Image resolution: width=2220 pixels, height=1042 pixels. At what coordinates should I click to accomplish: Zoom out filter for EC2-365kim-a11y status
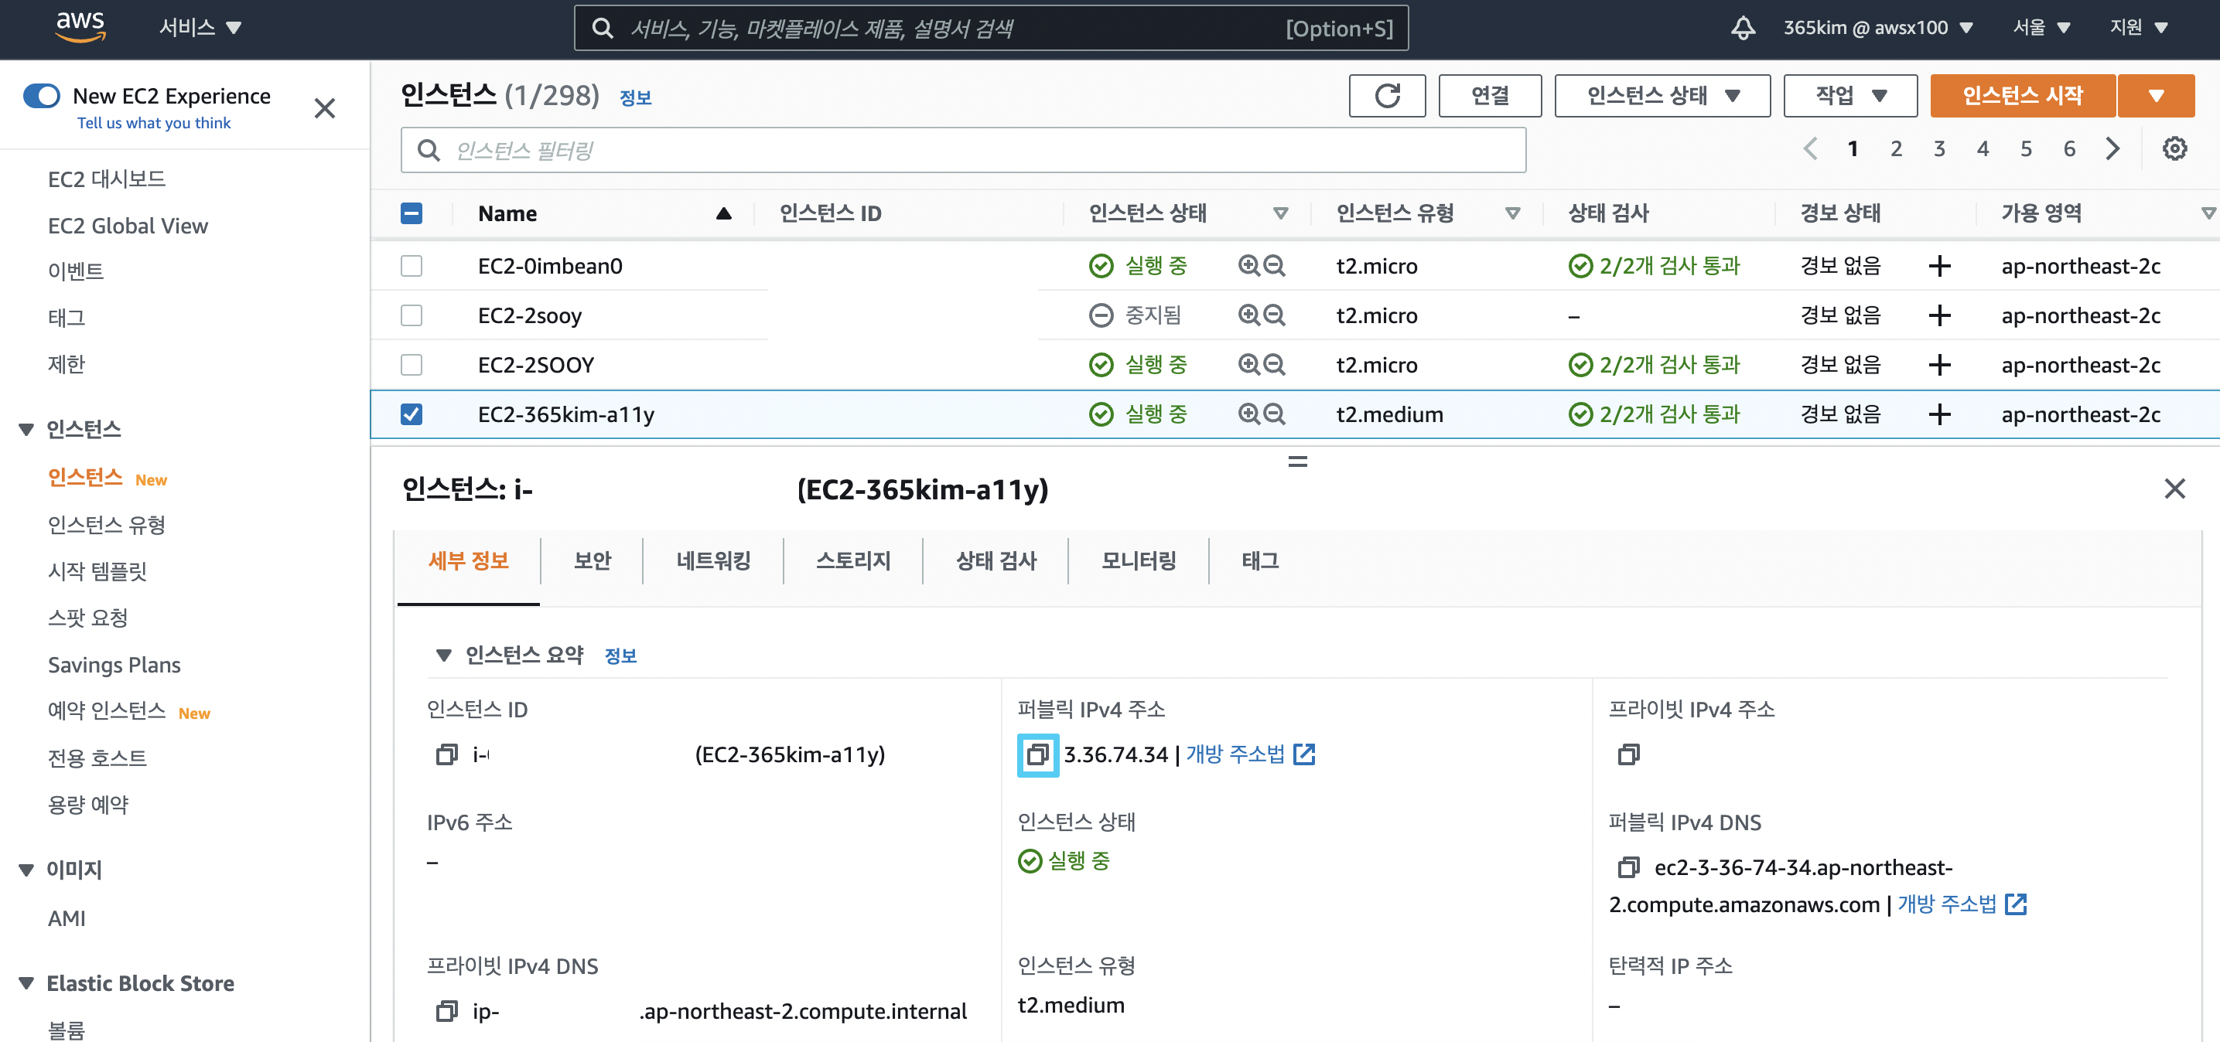click(x=1274, y=414)
